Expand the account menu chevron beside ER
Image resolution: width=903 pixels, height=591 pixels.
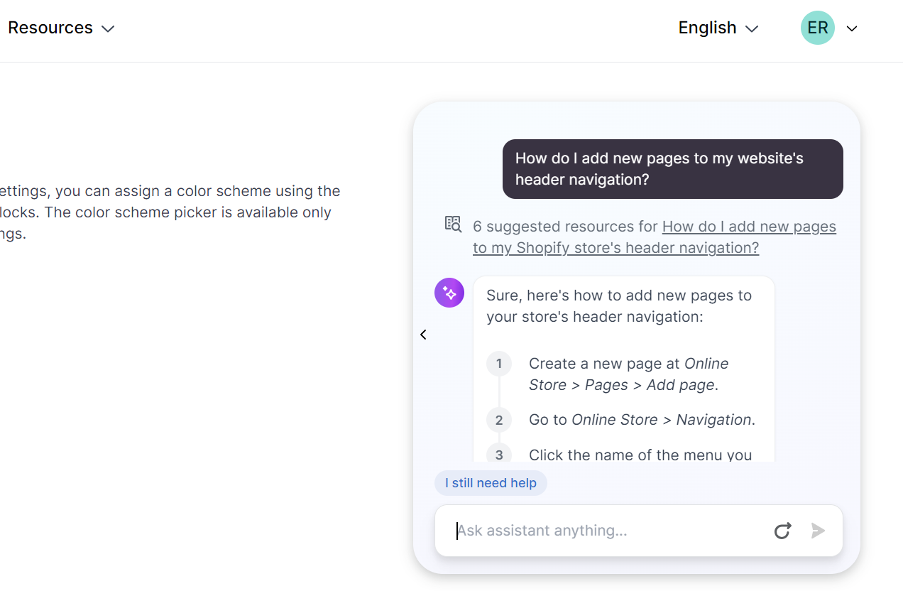(851, 28)
